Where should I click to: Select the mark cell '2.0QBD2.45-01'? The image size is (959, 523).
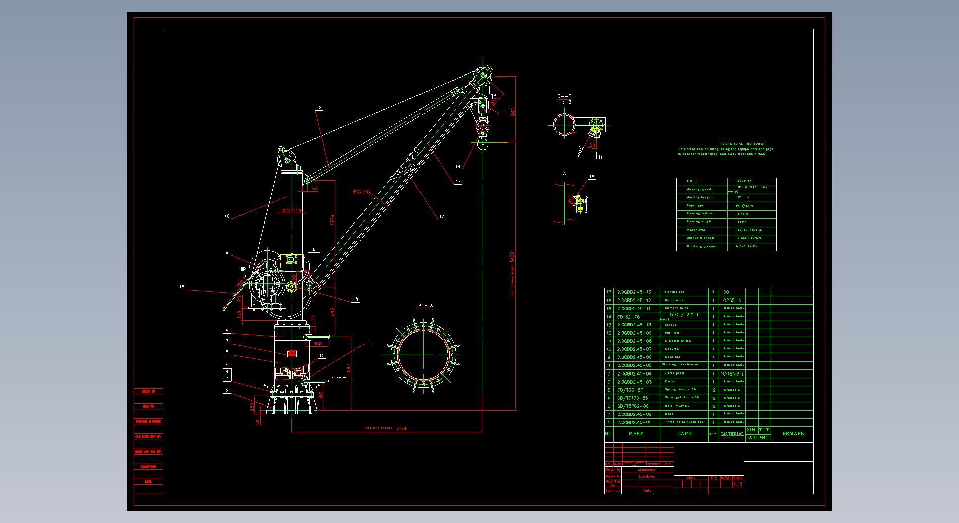pyautogui.click(x=634, y=423)
